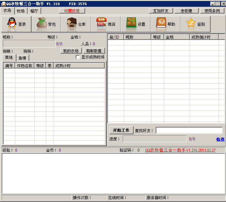
Task: Click the application title bar icon
Action: click(x=3, y=4)
